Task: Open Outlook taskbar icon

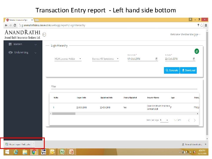Action: coord(52,152)
